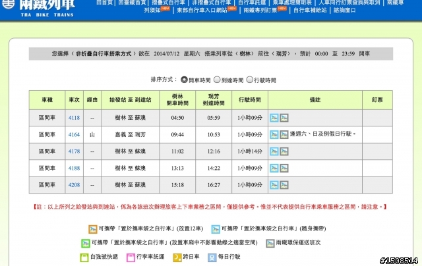Click the 車種 column header
The width and height of the screenshot is (422, 266).
pyautogui.click(x=47, y=100)
